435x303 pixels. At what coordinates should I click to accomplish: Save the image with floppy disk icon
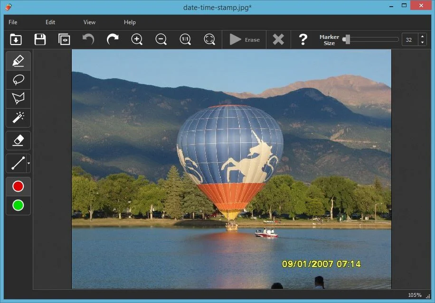point(40,39)
